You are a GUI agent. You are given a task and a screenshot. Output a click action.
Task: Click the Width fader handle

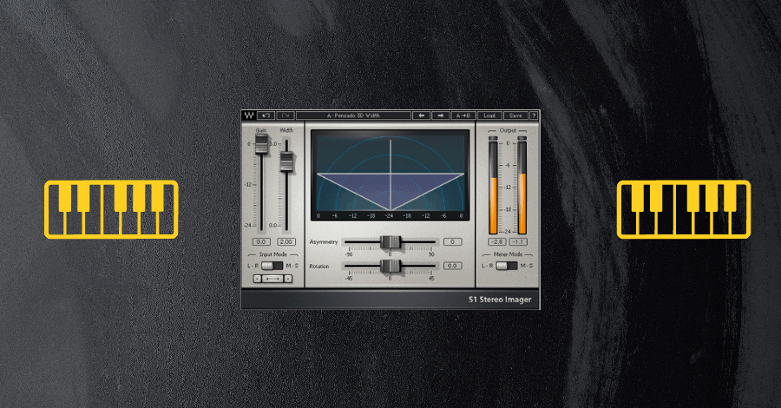coord(286,162)
